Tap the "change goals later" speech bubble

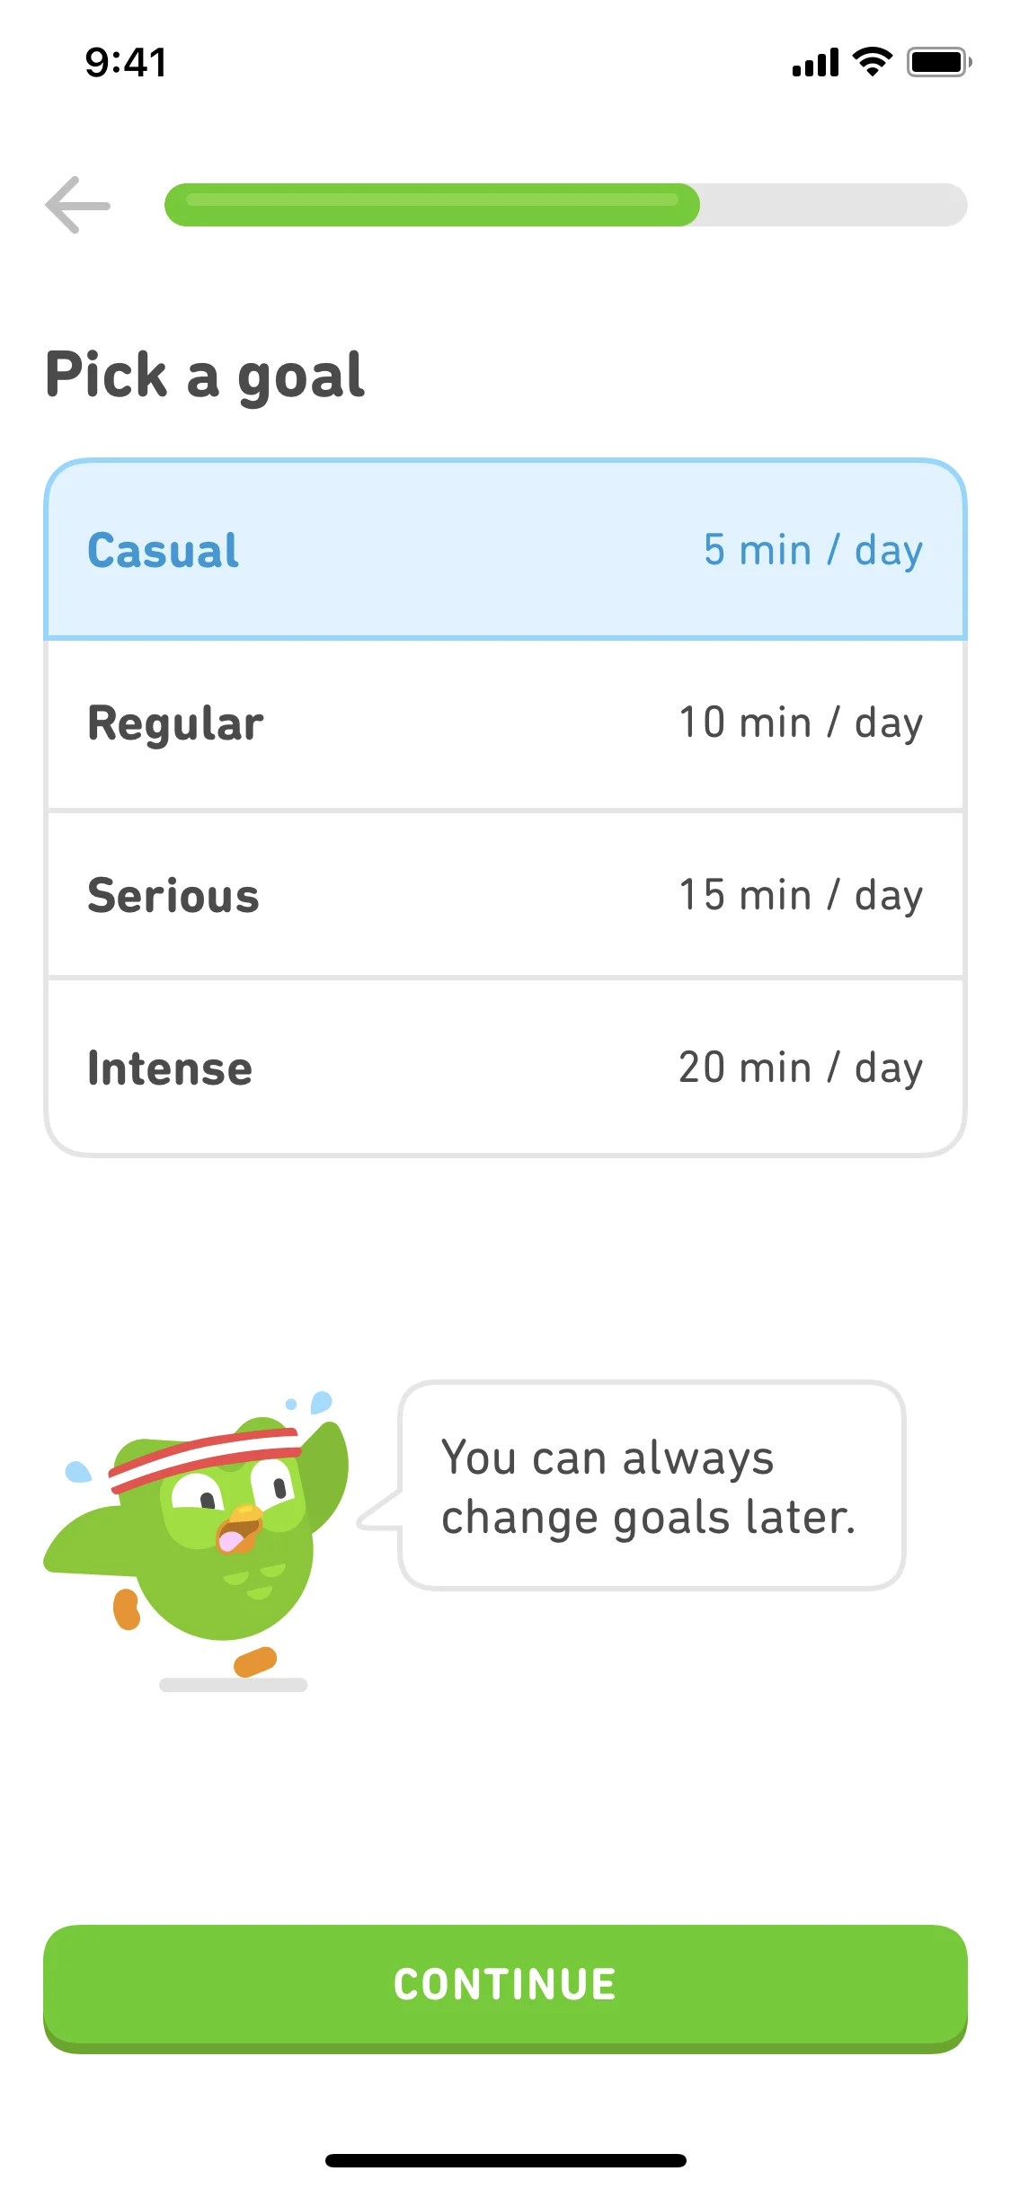651,1486
